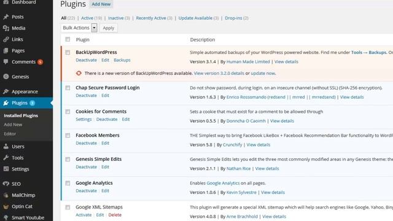The height and width of the screenshot is (221, 393).
Task: Click the Users icon in sidebar
Action: (x=6, y=147)
